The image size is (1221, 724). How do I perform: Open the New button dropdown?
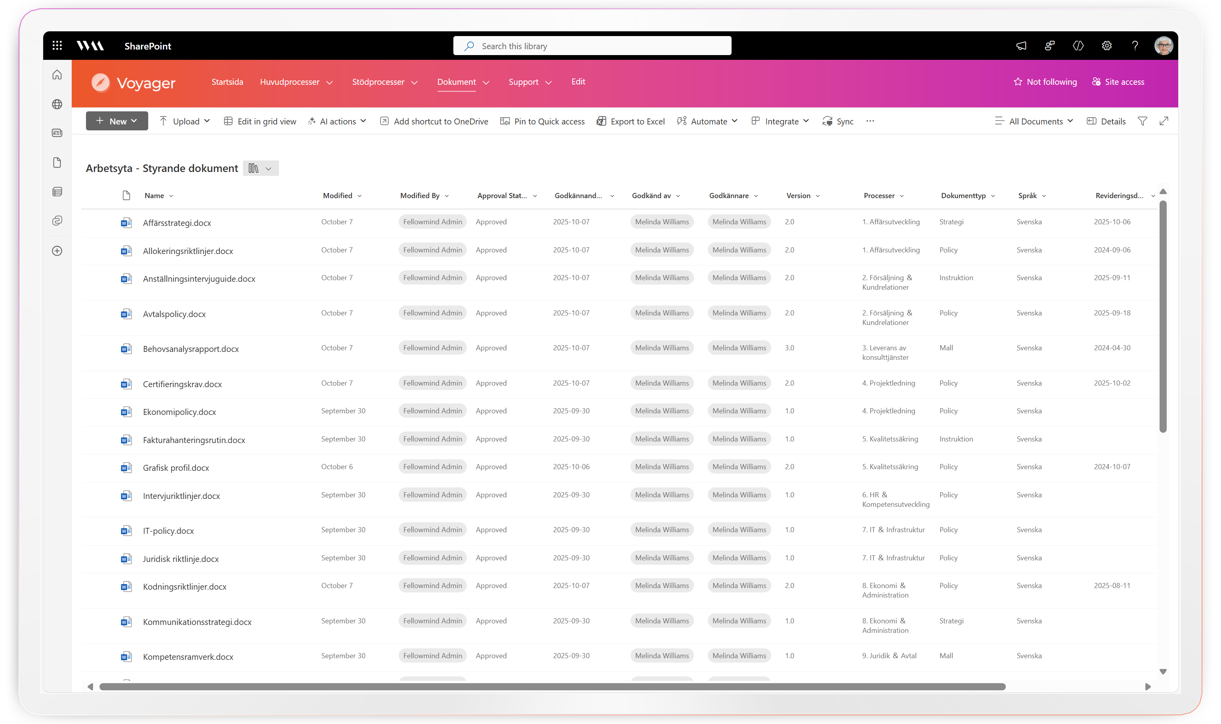pos(117,121)
